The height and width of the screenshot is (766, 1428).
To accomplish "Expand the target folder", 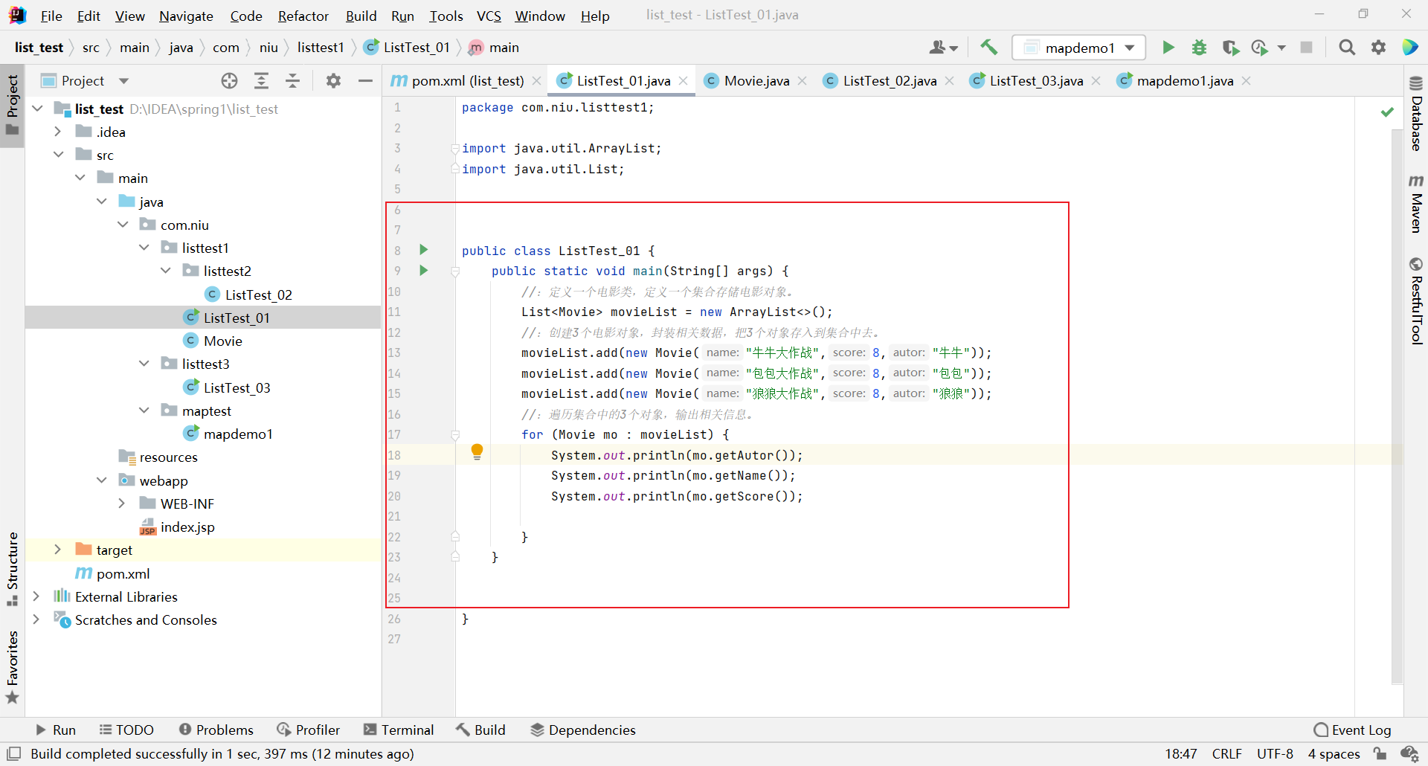I will [x=58, y=550].
